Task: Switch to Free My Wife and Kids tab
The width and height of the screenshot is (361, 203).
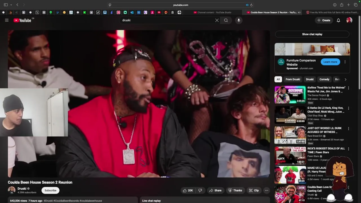Action: point(332,12)
